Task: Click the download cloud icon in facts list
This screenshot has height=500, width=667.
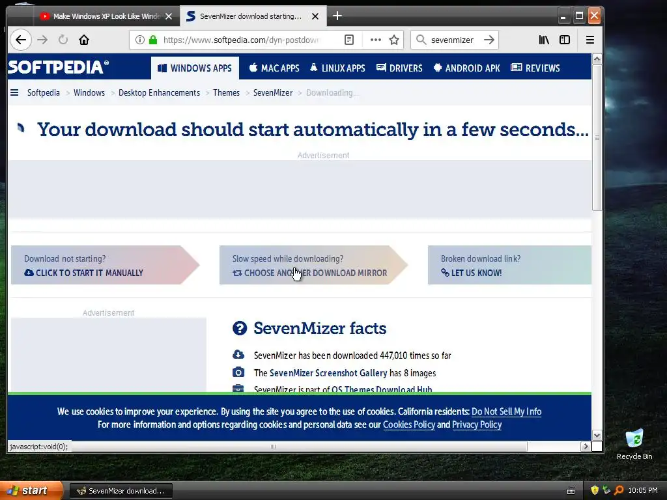Action: (x=238, y=355)
